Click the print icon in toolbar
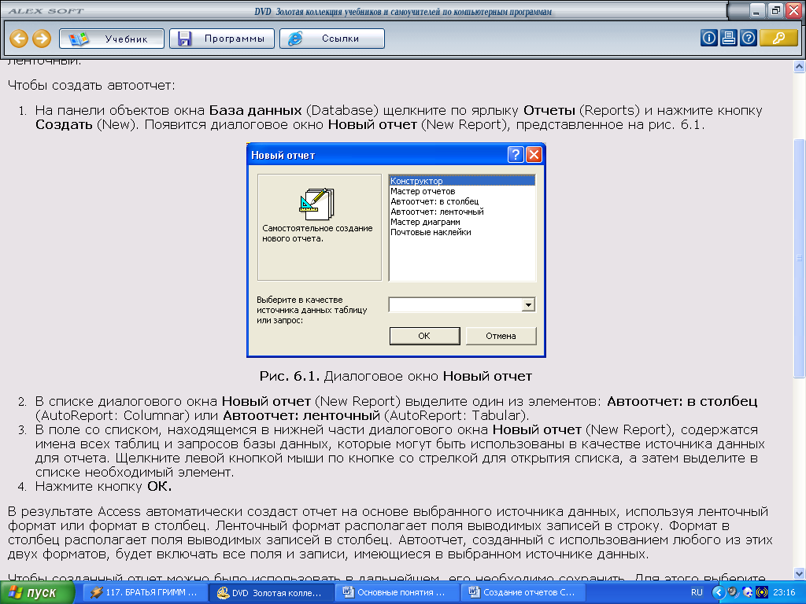Viewport: 806px width, 604px height. point(728,38)
